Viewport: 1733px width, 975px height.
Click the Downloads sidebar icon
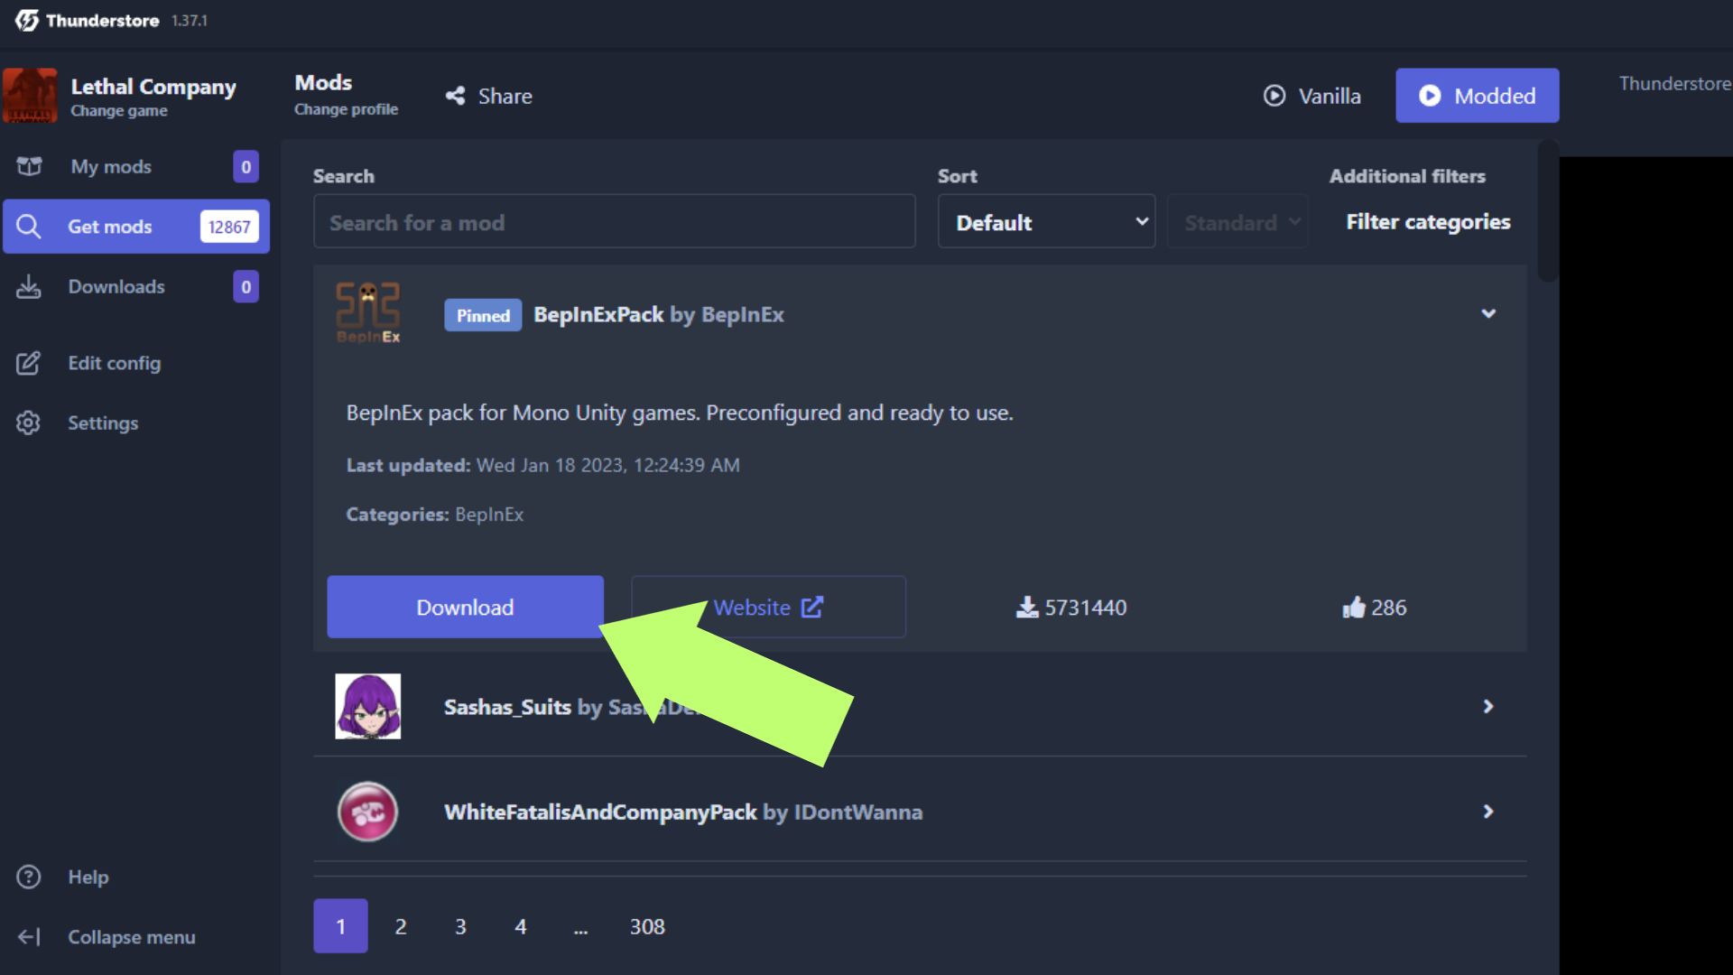[29, 285]
